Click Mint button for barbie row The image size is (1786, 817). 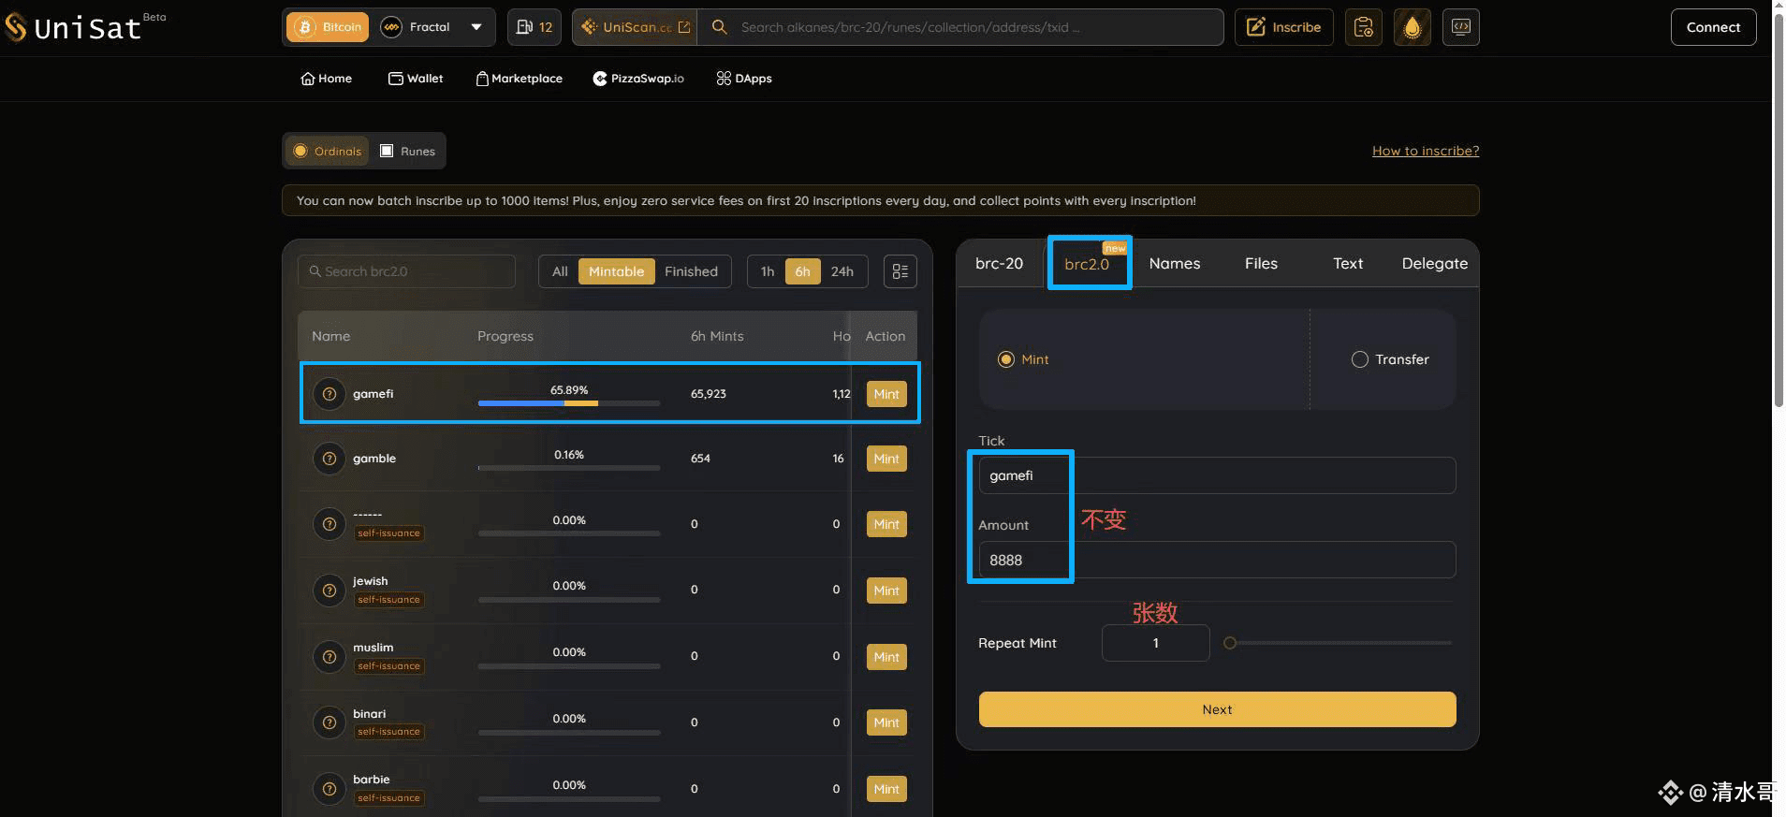886,789
